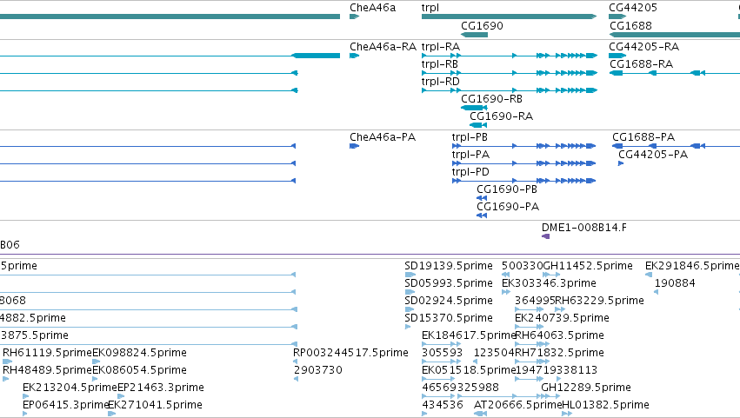The width and height of the screenshot is (740, 418).
Task: Click the trpl-PD protein label
Action: point(470,172)
